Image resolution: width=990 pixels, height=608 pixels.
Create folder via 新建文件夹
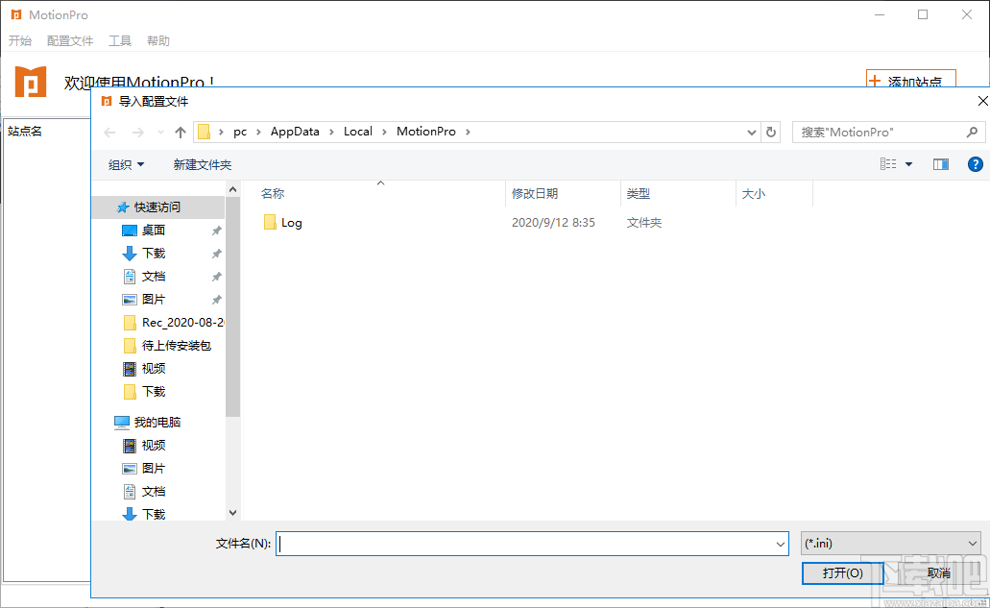(202, 164)
